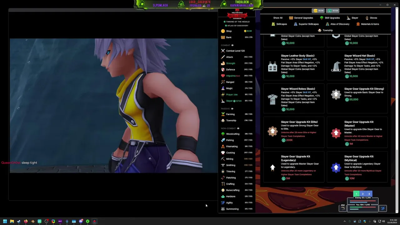Open the Atlas of Discovery shop tab
The image size is (400, 225).
pos(337,24)
